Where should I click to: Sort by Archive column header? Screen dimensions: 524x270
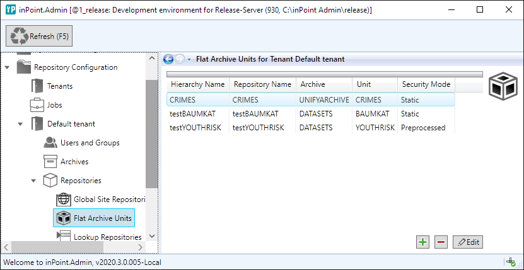pyautogui.click(x=324, y=84)
